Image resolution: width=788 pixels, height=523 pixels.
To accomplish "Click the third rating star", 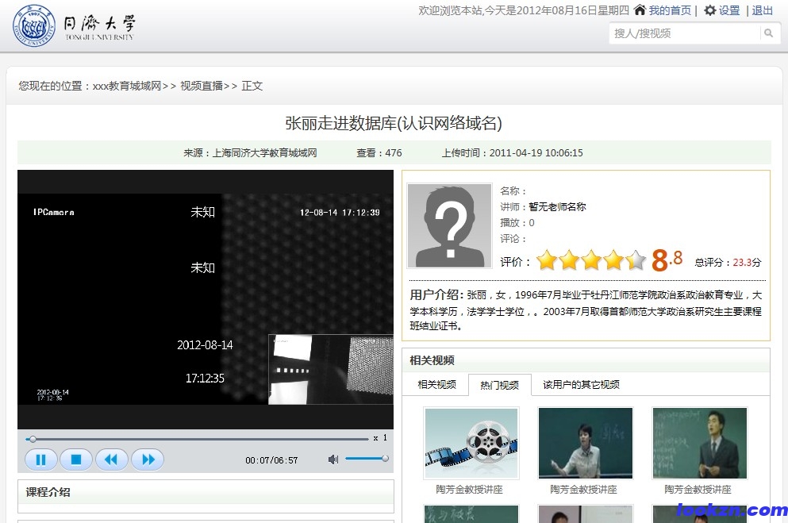I will coord(591,260).
